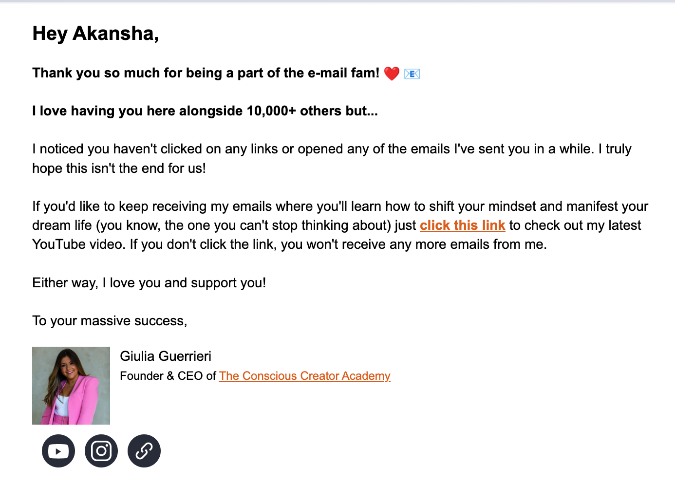Click the bold 'e-mail fam' sentence
Screen dimensions: 675x485
click(x=205, y=73)
